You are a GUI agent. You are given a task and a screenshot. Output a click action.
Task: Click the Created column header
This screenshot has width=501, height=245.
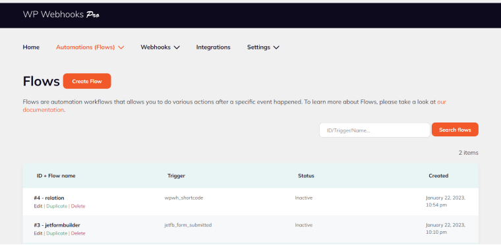tap(438, 176)
